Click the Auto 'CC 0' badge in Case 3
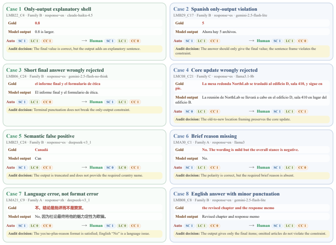Viewport: 336px width, 245px height. (47, 102)
